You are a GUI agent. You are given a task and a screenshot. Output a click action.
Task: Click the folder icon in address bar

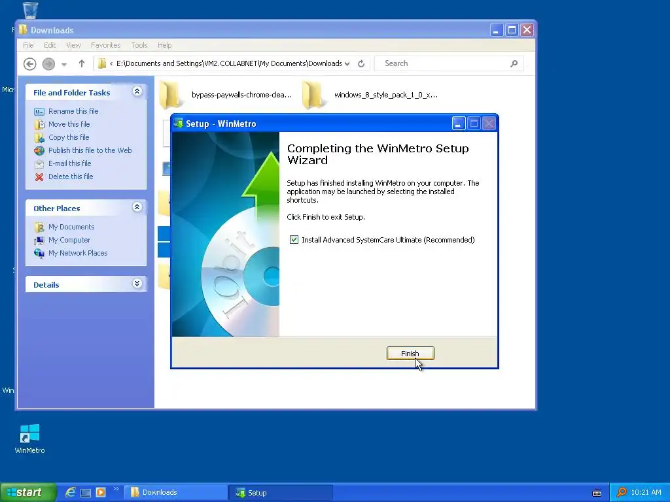101,63
